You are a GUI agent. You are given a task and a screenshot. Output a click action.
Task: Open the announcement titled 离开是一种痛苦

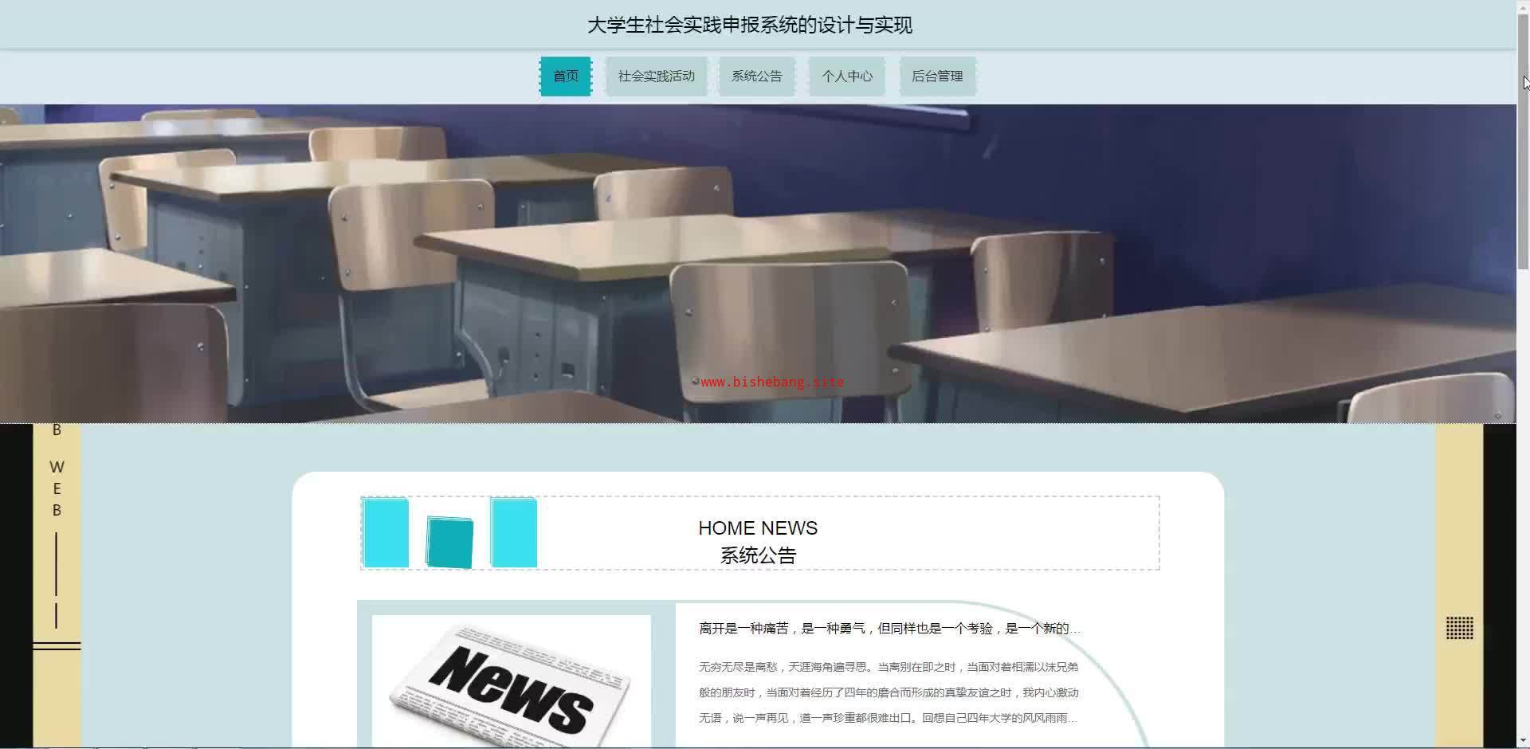(889, 629)
